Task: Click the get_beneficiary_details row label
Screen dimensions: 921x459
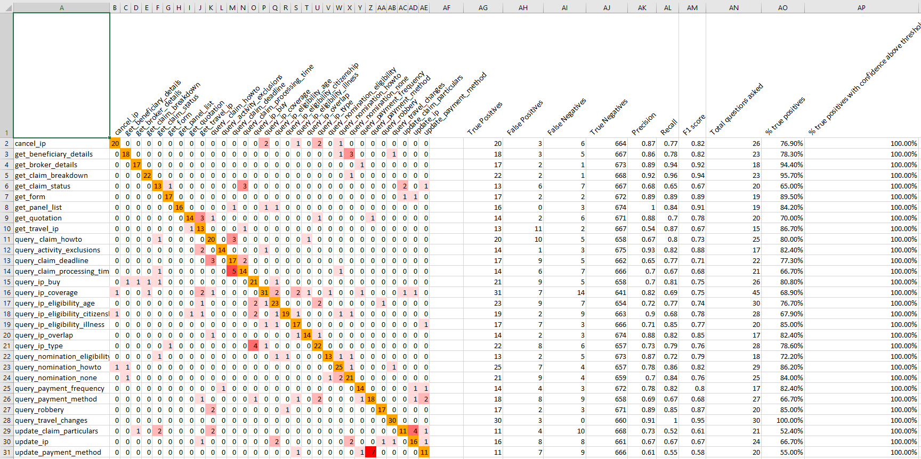Action: click(x=62, y=154)
